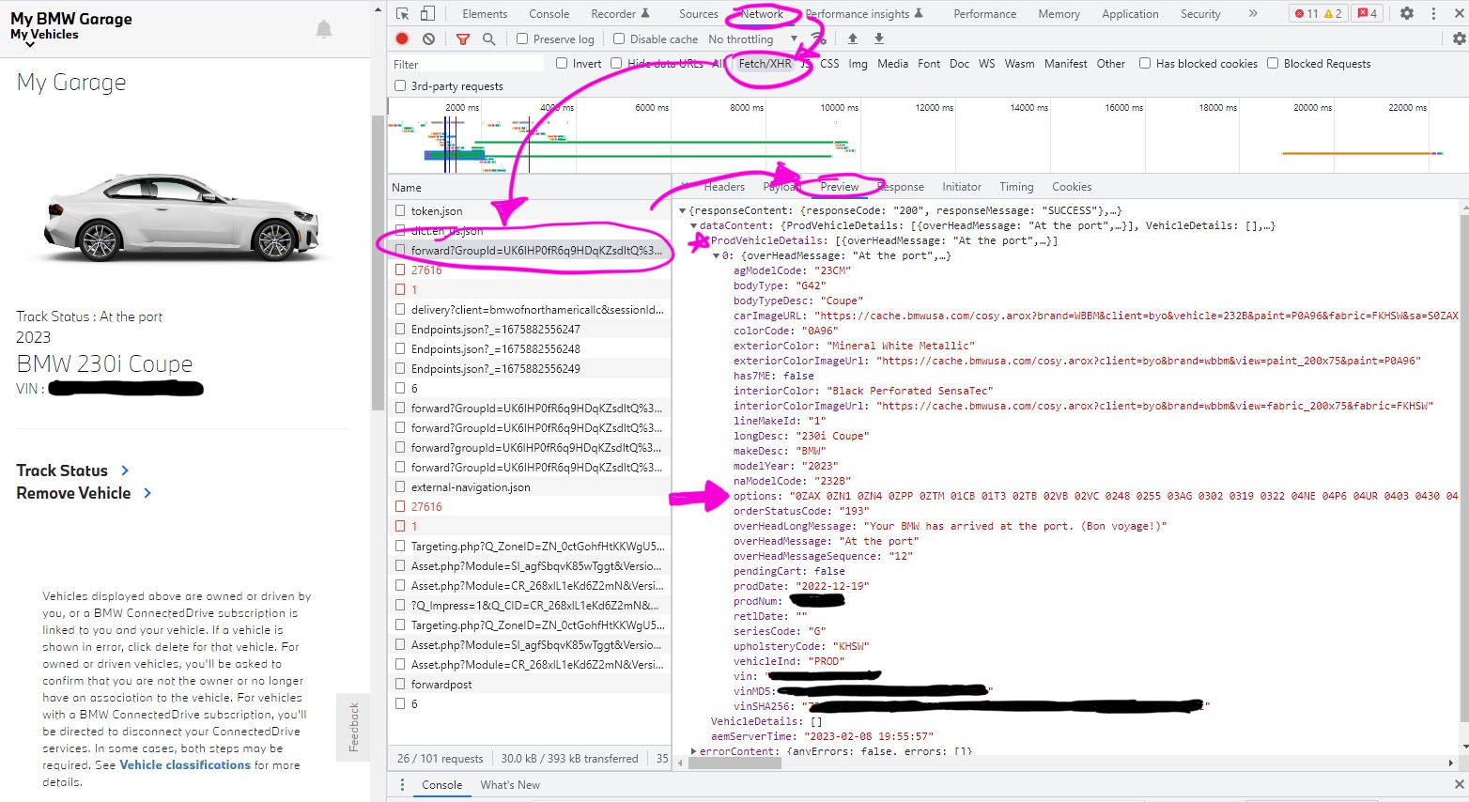
Task: Tick the Invert filter checkbox
Action: click(x=562, y=63)
